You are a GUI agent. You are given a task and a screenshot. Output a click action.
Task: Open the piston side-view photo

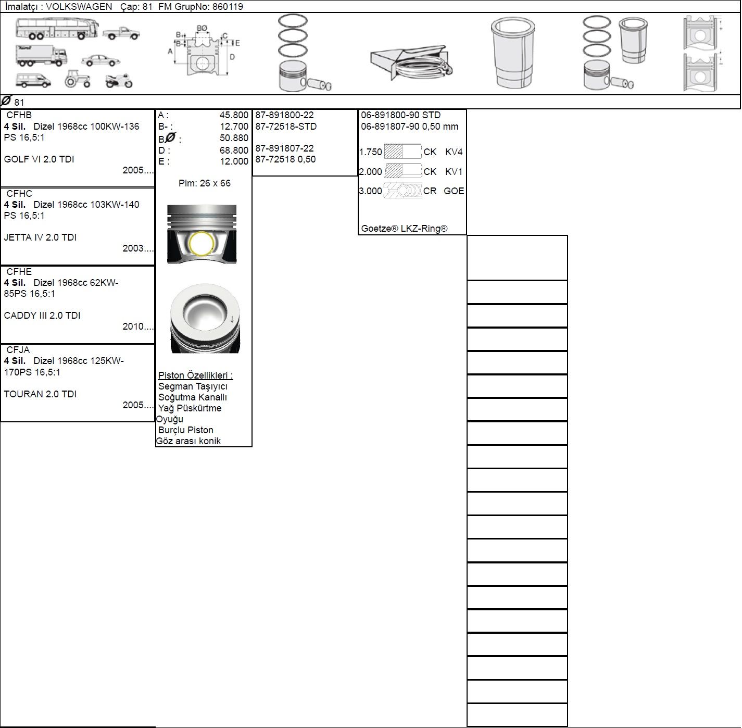(202, 234)
